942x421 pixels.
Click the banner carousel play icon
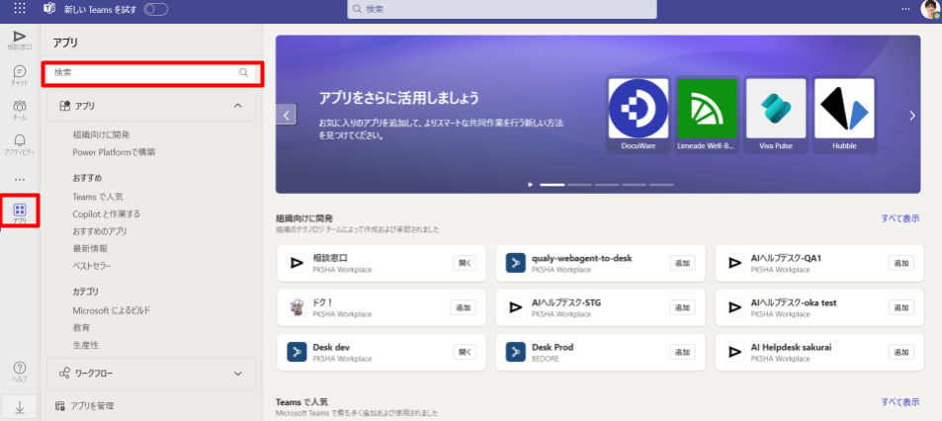coord(531,185)
